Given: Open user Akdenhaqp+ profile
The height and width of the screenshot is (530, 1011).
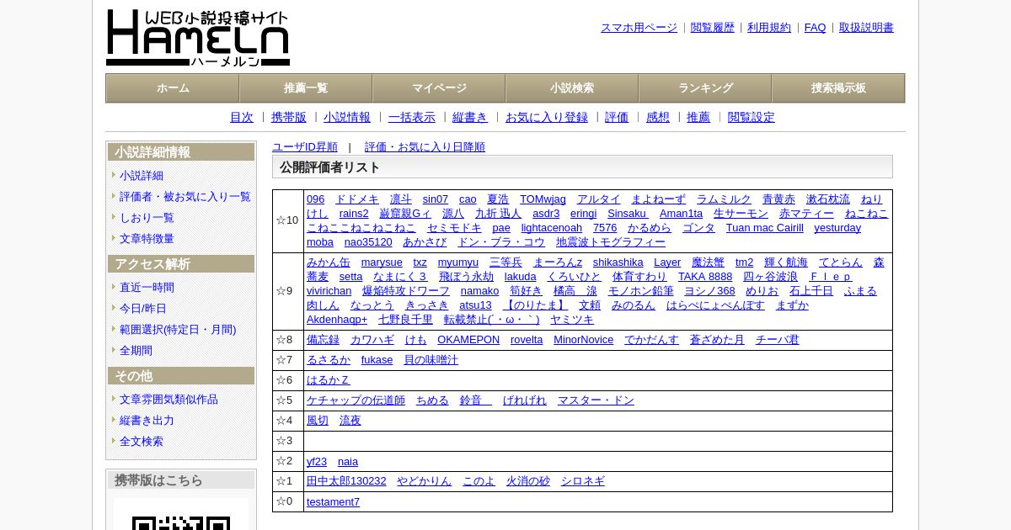Looking at the screenshot, I should tap(337, 320).
